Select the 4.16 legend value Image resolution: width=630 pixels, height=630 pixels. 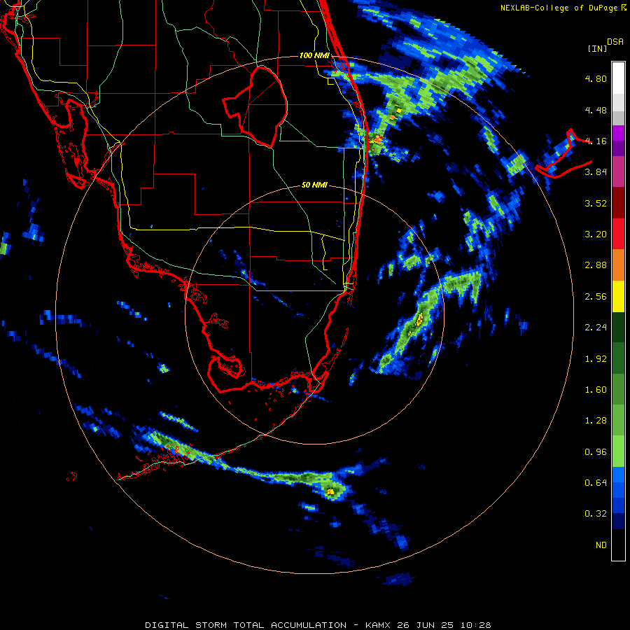(x=596, y=141)
